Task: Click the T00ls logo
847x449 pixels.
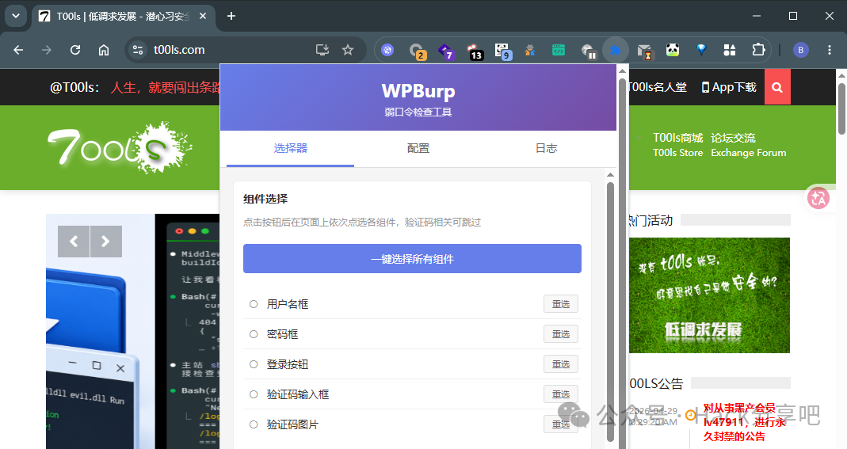Action: (x=120, y=147)
